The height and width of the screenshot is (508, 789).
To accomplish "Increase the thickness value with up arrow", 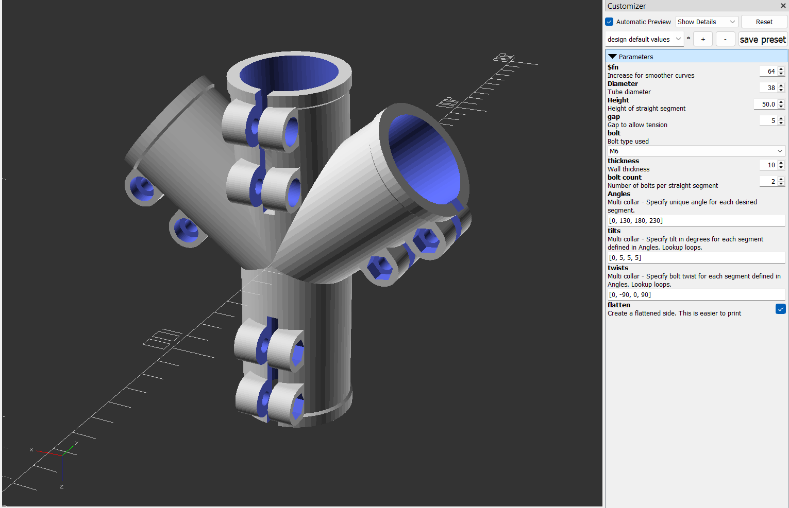I will (x=781, y=163).
